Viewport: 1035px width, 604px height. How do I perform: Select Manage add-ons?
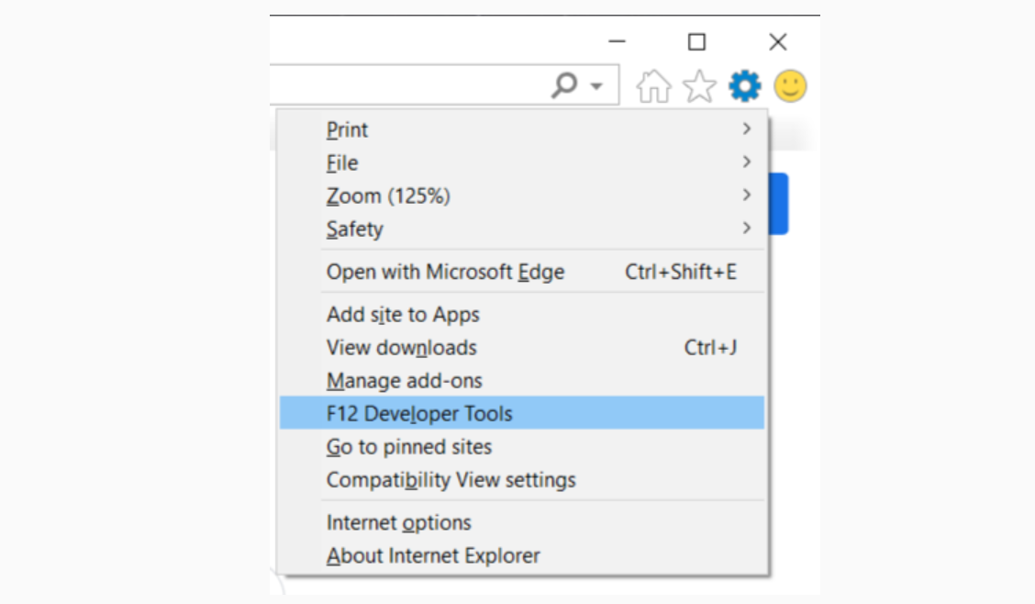(x=405, y=380)
